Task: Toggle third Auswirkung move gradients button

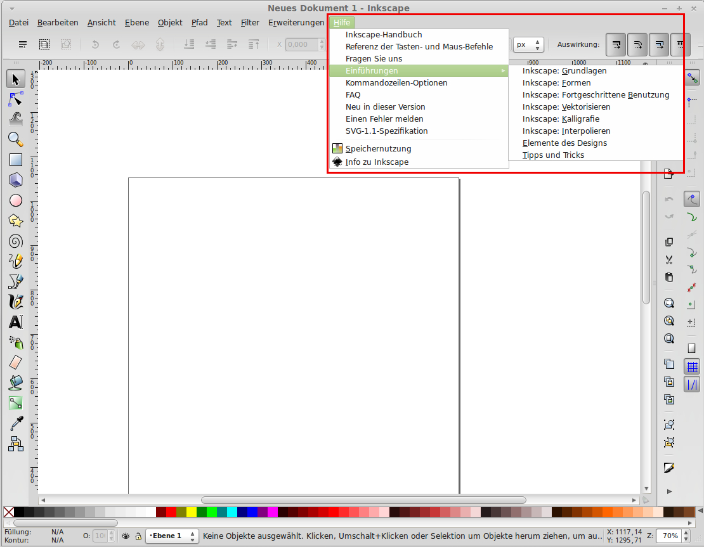Action: pyautogui.click(x=659, y=44)
